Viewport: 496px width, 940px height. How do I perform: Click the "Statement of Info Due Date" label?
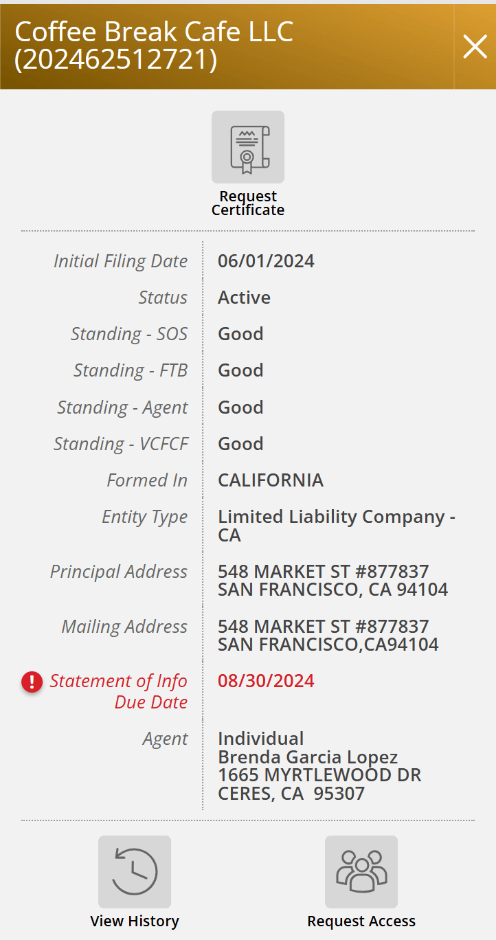pyautogui.click(x=118, y=691)
